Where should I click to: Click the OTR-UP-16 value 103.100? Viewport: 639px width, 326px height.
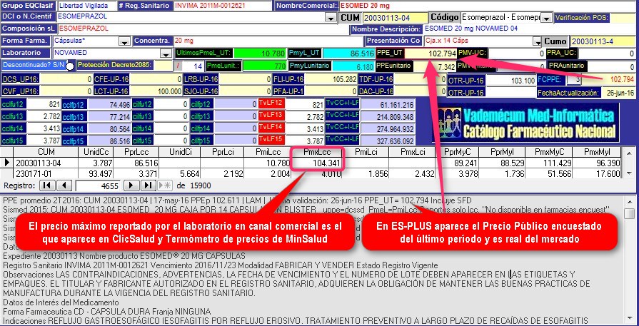tap(511, 81)
